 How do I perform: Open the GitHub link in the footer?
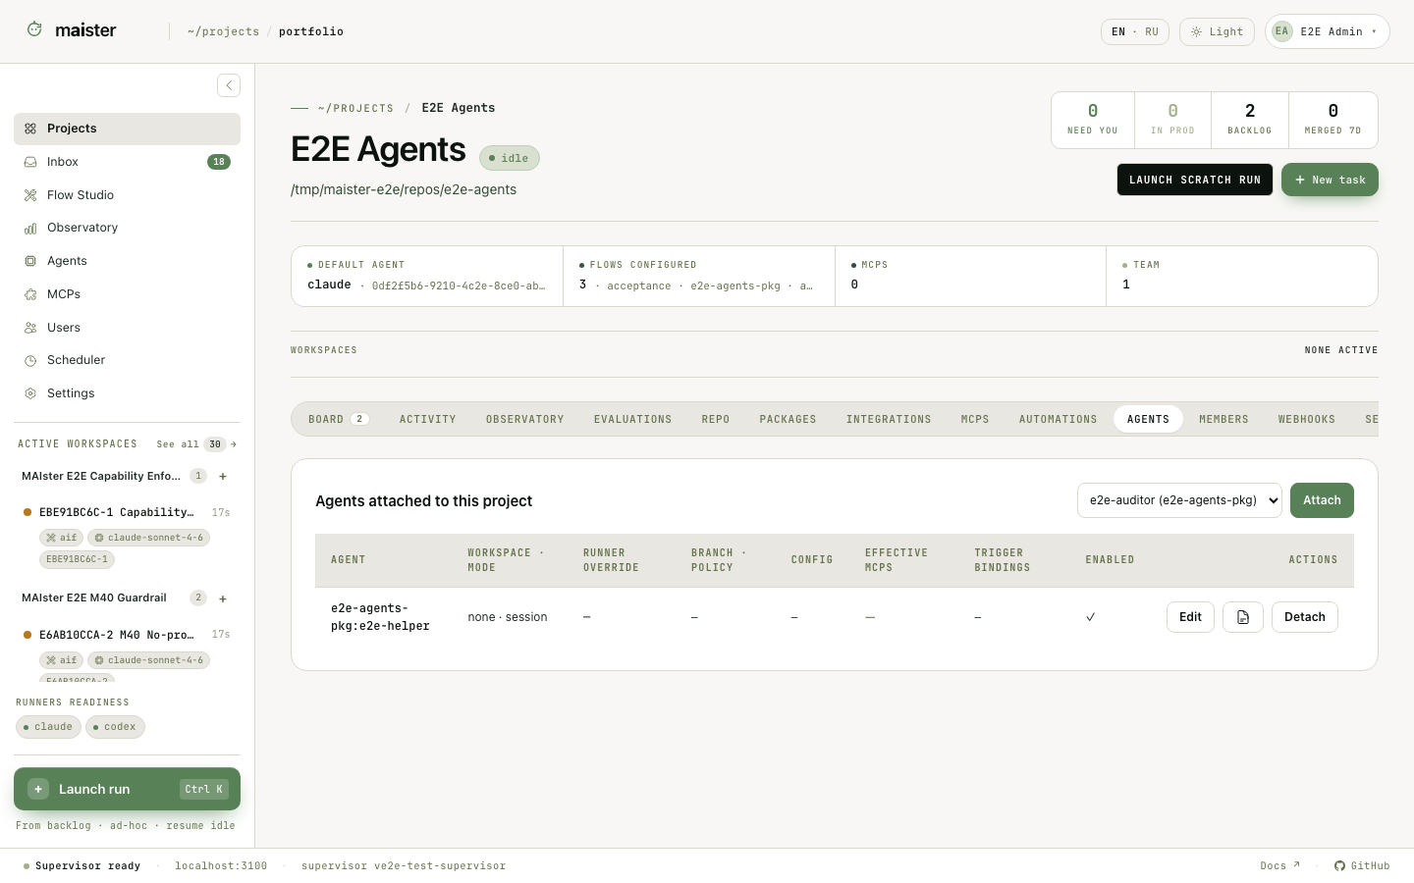point(1362,865)
